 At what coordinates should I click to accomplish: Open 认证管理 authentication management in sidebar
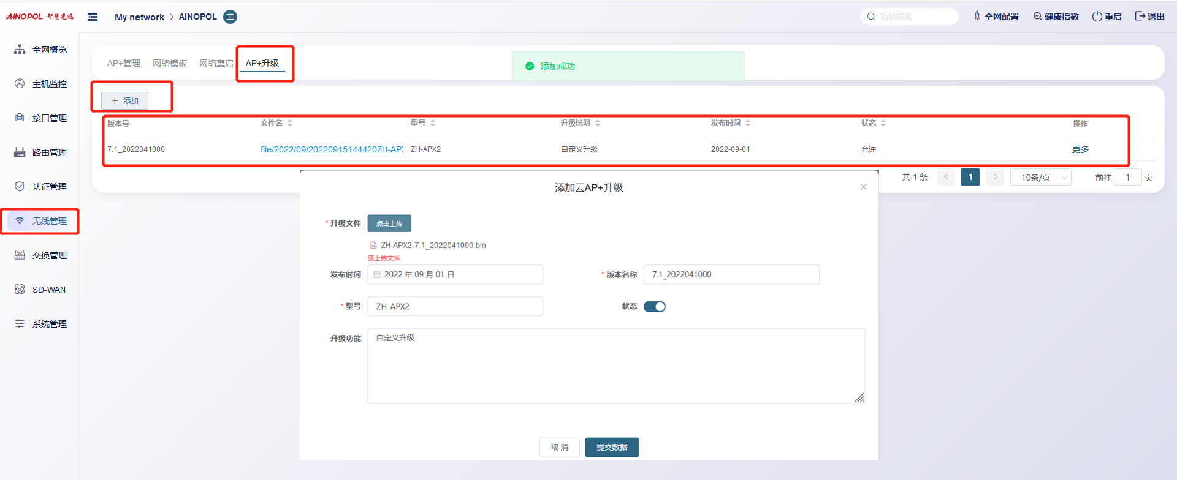40,187
